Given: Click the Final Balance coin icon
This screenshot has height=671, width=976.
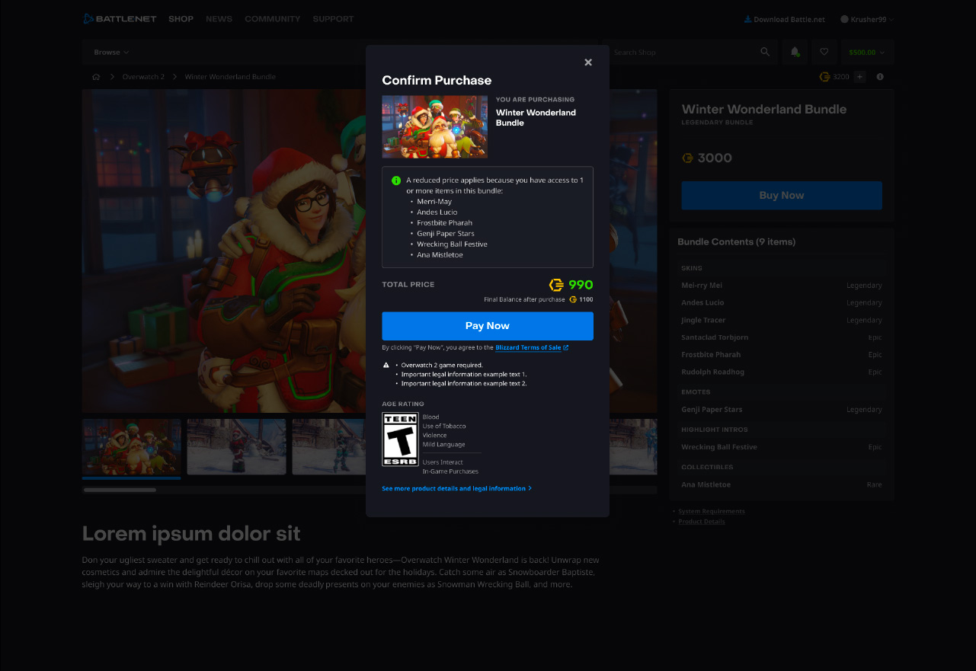Looking at the screenshot, I should (x=573, y=300).
